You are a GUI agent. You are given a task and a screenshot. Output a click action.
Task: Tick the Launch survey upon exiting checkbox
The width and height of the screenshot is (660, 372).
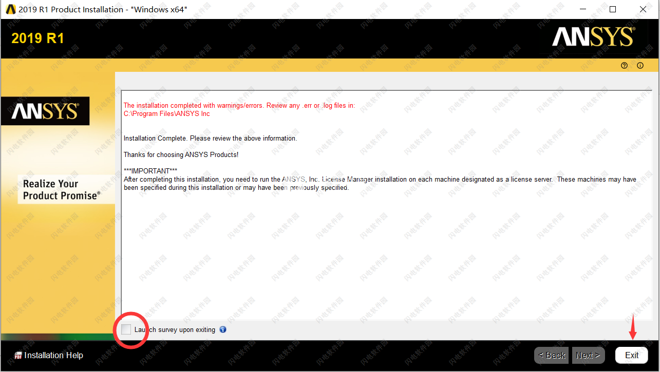click(126, 329)
